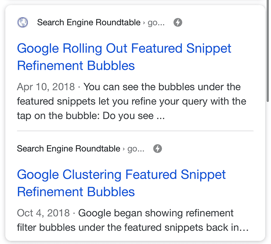
Task: Click the vertical scrollbar on the right edge
Action: (x=268, y=51)
